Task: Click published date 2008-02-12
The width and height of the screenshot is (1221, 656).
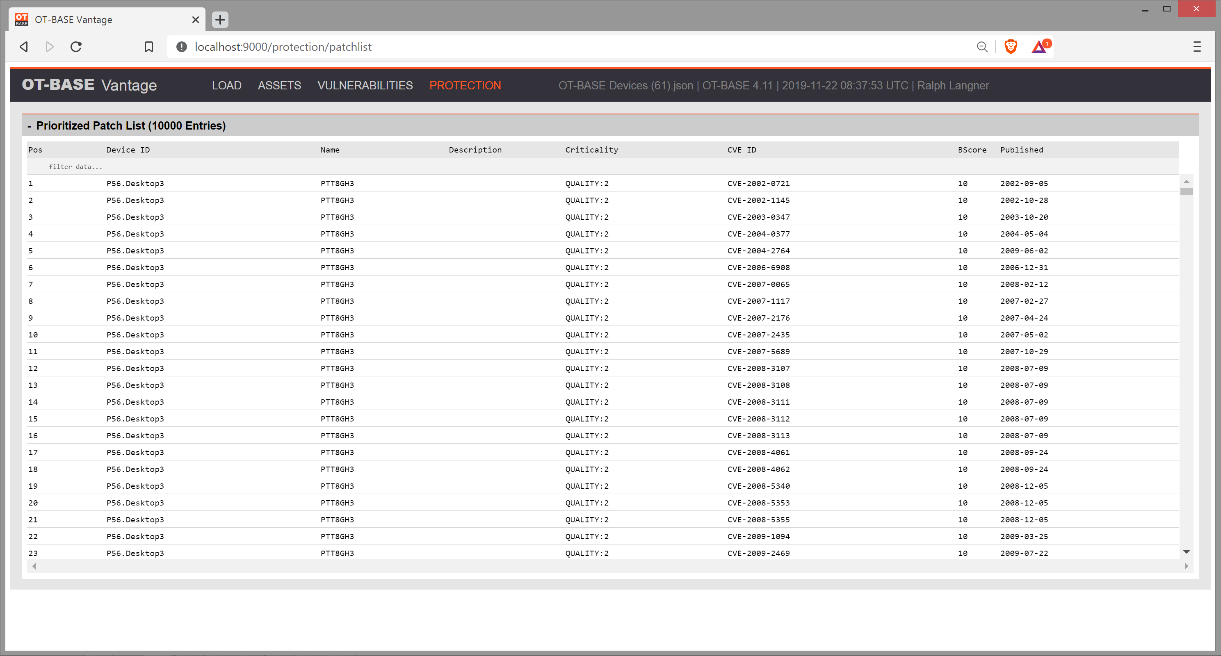Action: 1024,285
